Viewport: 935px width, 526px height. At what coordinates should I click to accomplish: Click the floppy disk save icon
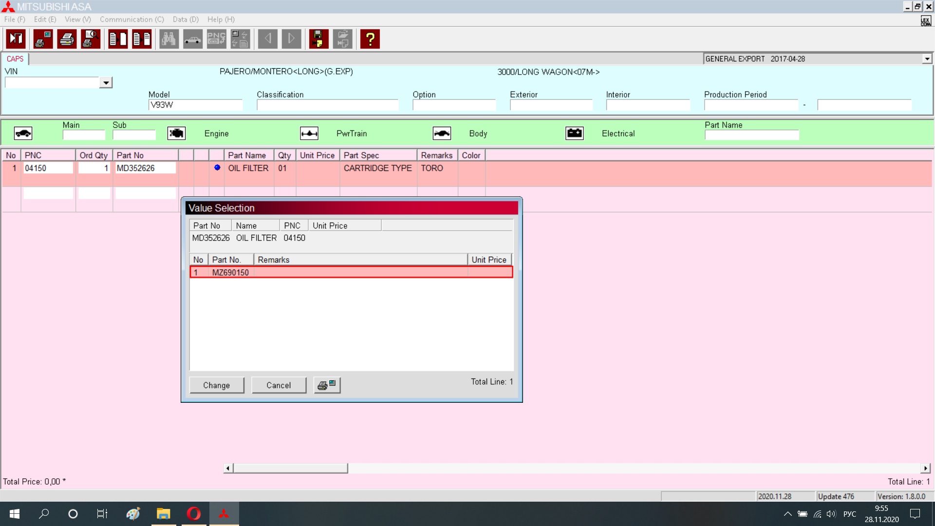[318, 39]
